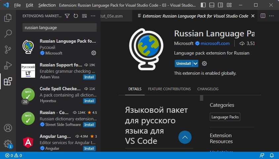Open the microsoft.com publisher link
This screenshot has width=279, height=159.
click(215, 43)
